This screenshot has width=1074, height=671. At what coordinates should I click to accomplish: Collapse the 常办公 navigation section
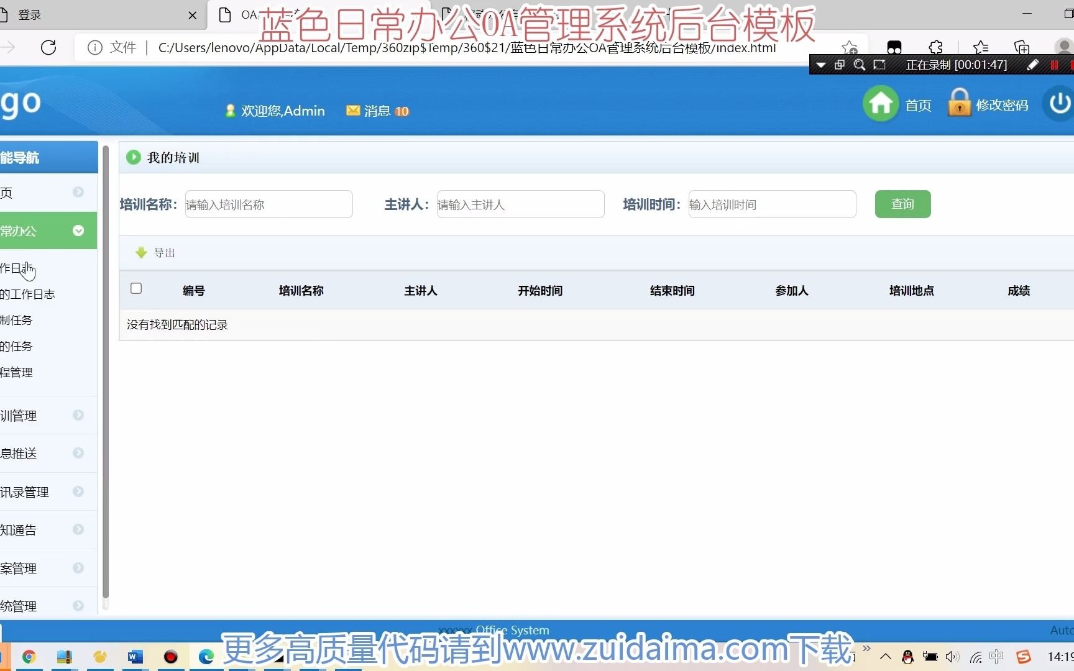pos(78,231)
